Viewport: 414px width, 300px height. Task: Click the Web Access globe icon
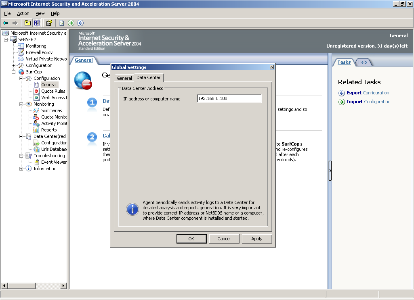pos(36,98)
